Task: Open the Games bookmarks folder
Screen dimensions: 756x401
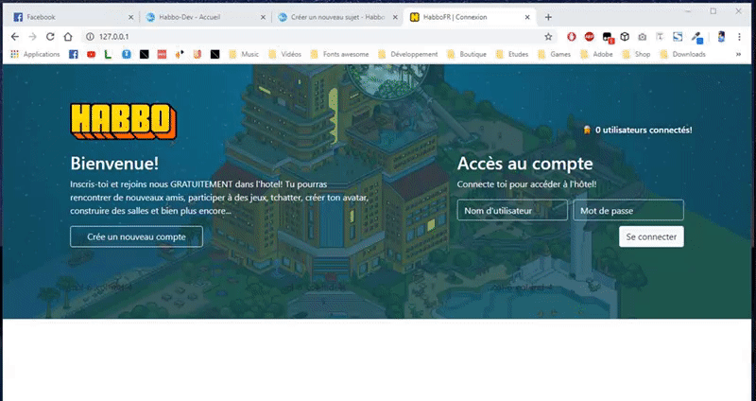Action: 555,55
